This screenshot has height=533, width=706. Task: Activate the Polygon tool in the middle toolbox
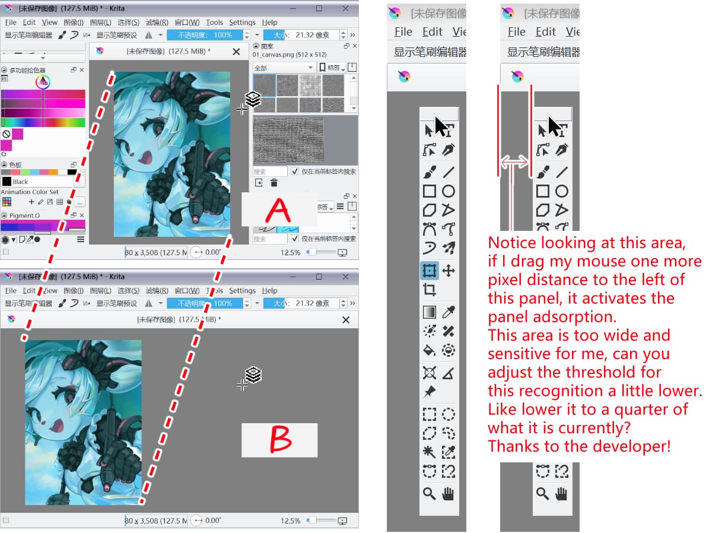(x=429, y=210)
